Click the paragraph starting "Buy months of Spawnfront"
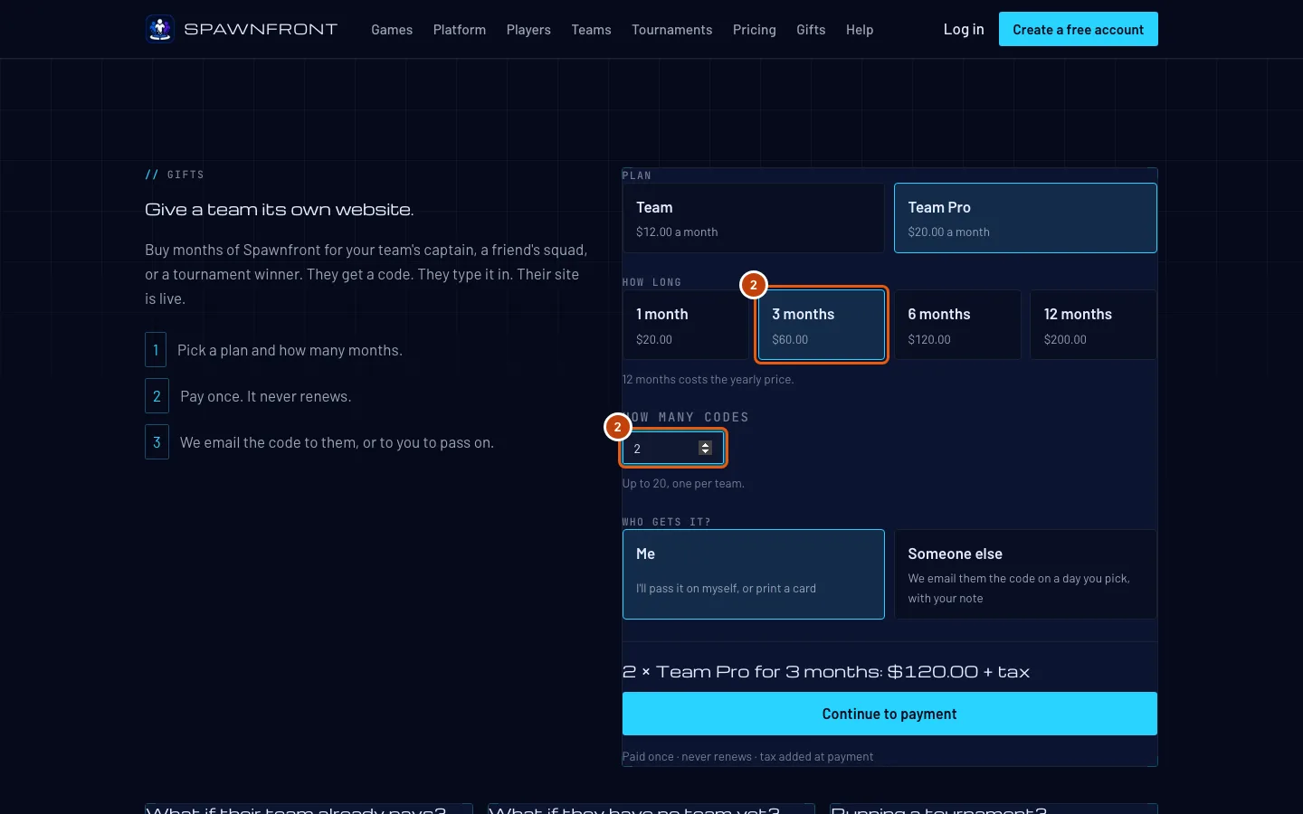 pyautogui.click(x=366, y=274)
